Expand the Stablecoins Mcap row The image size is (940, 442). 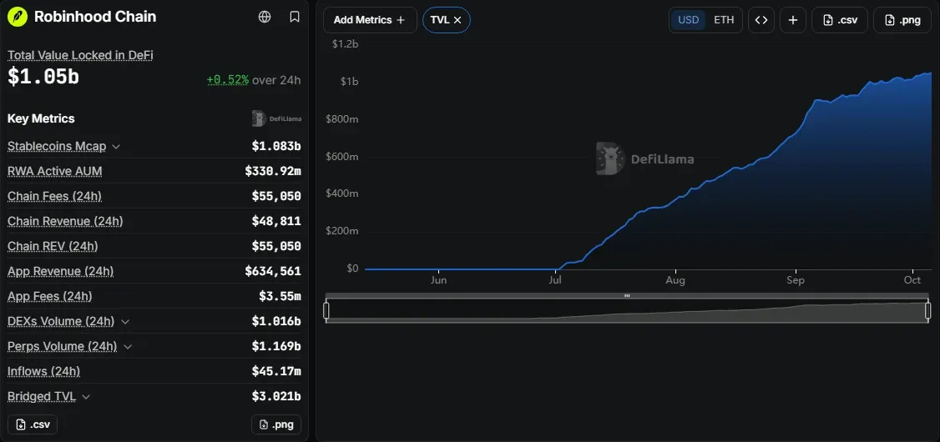click(116, 146)
